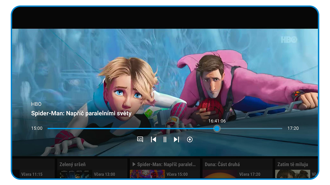
Task: Click the 15:00 start time label
Action: pos(37,128)
